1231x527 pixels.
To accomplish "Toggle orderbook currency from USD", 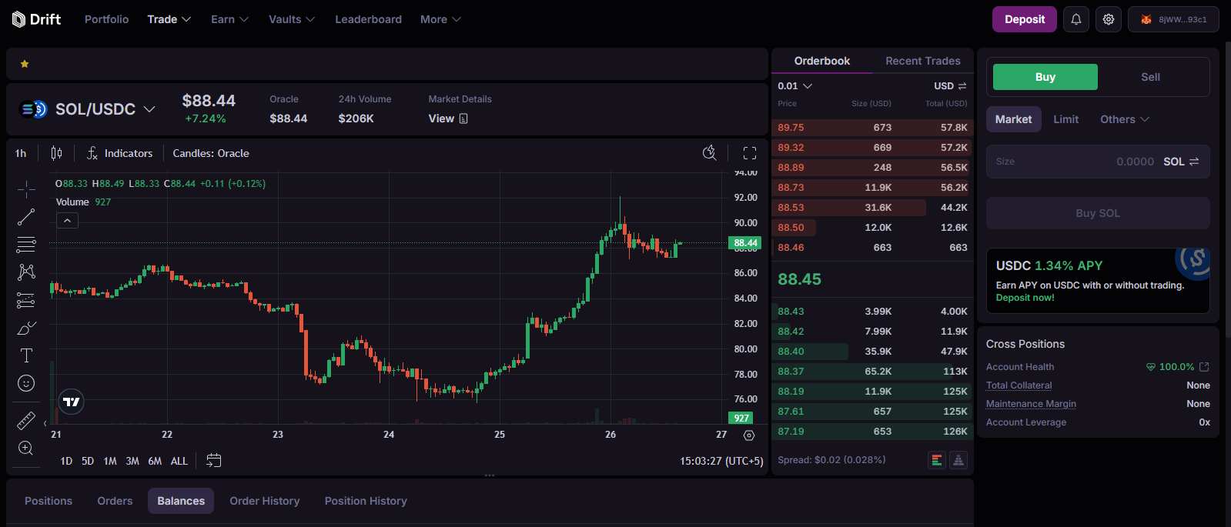I will pyautogui.click(x=950, y=86).
